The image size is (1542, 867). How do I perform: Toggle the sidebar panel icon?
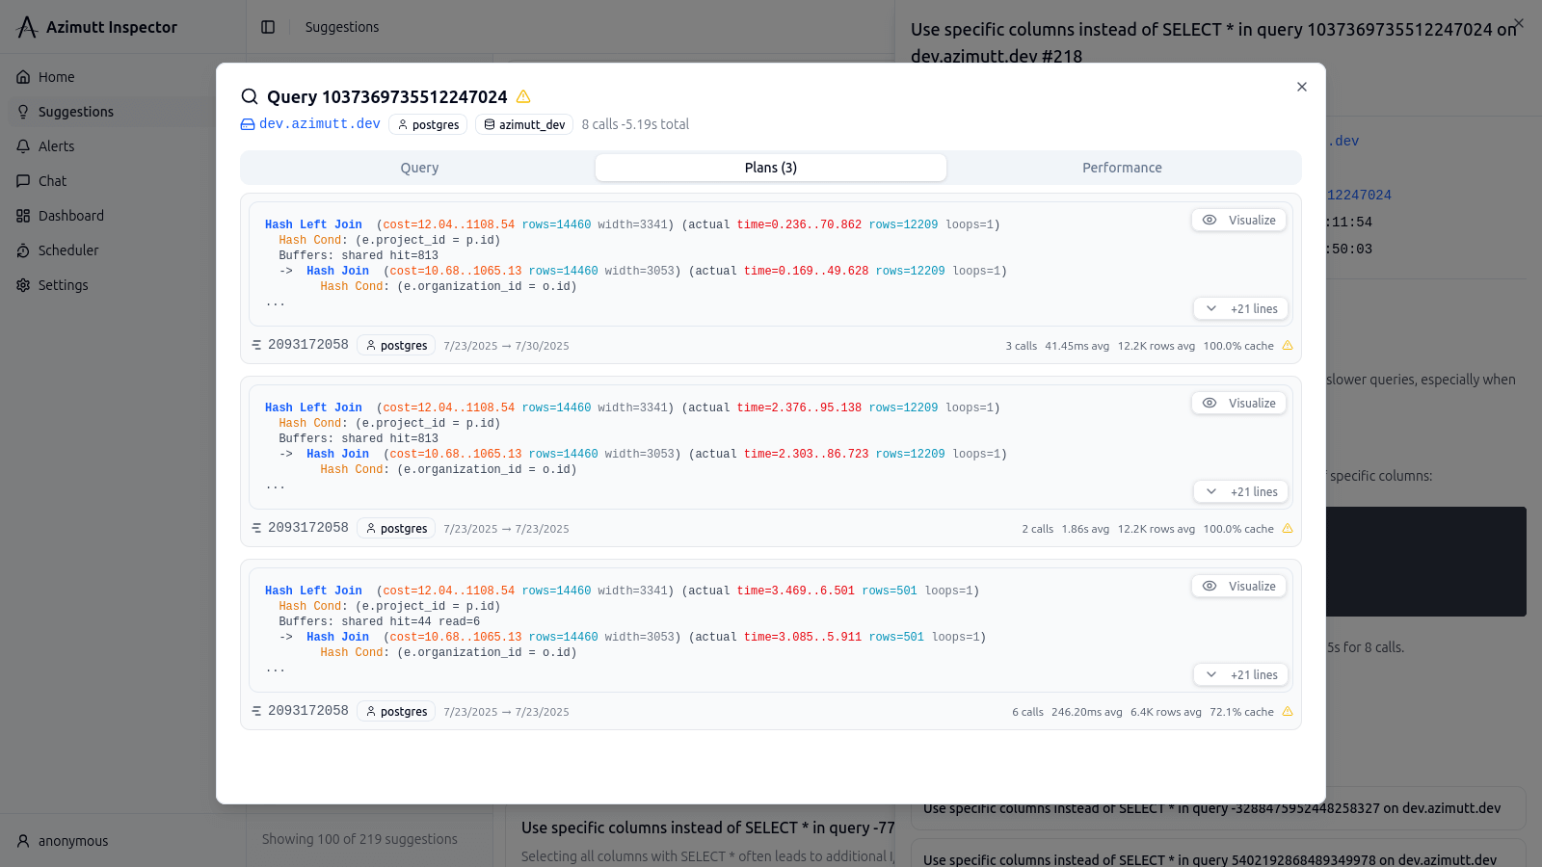[x=268, y=27]
